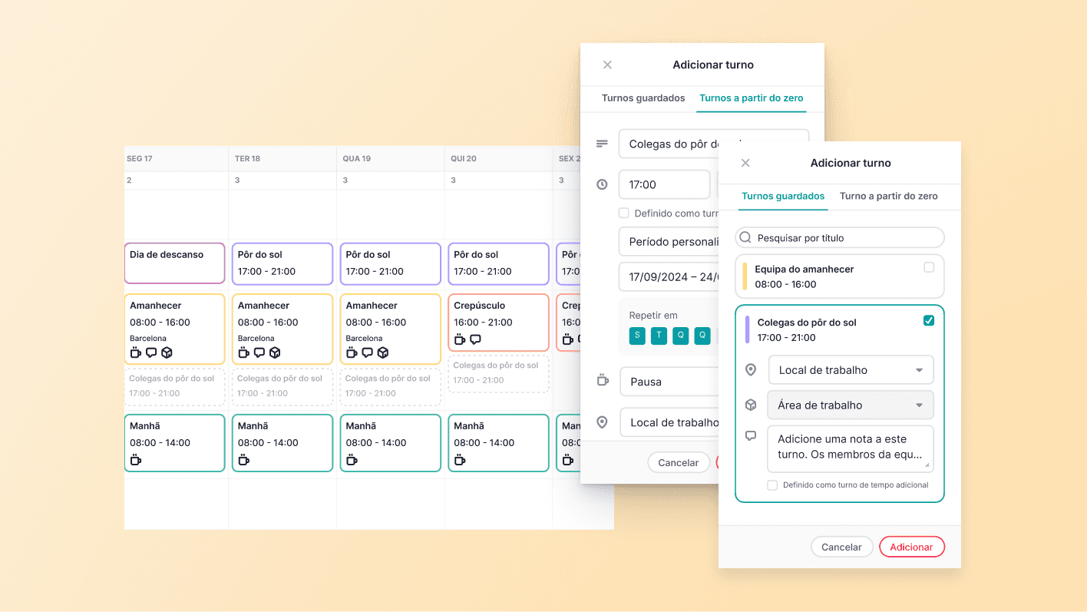Click the cube icon in Monday's Amanhecer shift
Image resolution: width=1087 pixels, height=612 pixels.
coord(167,352)
